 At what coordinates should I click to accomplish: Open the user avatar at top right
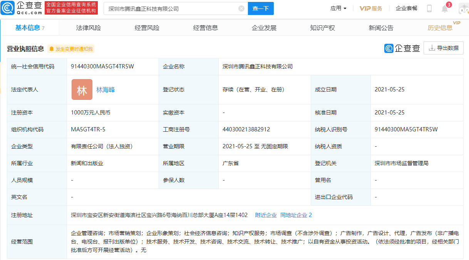coord(463,8)
